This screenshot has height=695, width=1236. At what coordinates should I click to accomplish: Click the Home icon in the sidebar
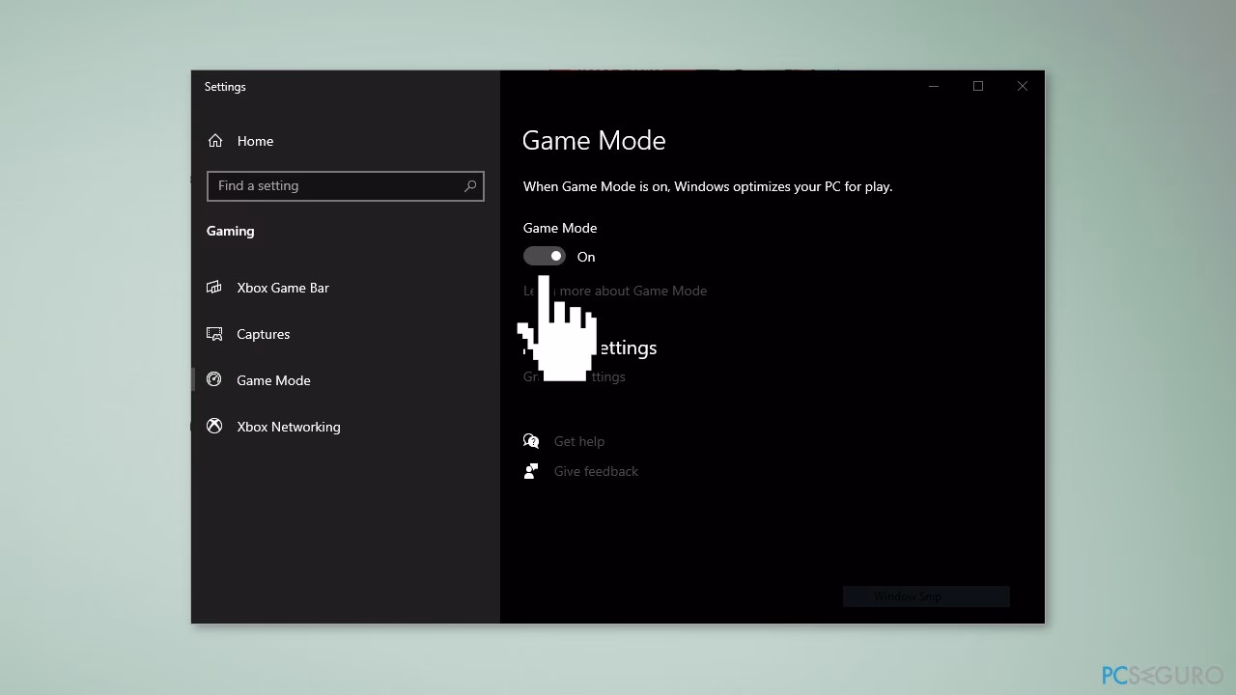(x=215, y=141)
